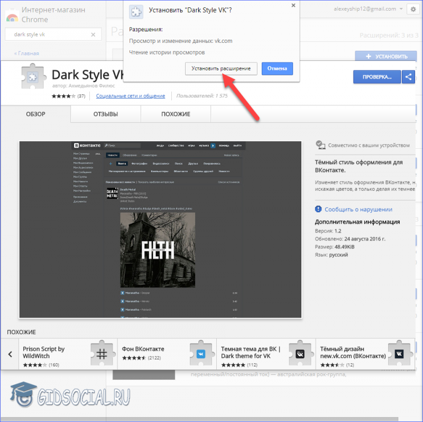Switch to the ОБЗОР tab
Viewport: 423px width, 422px height.
point(35,114)
